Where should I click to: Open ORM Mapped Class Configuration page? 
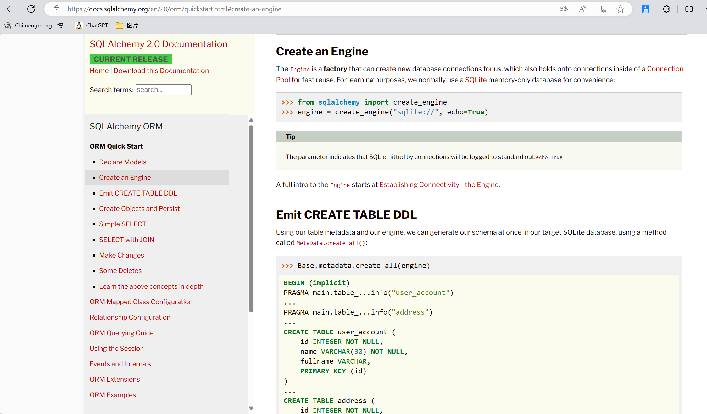coord(141,302)
